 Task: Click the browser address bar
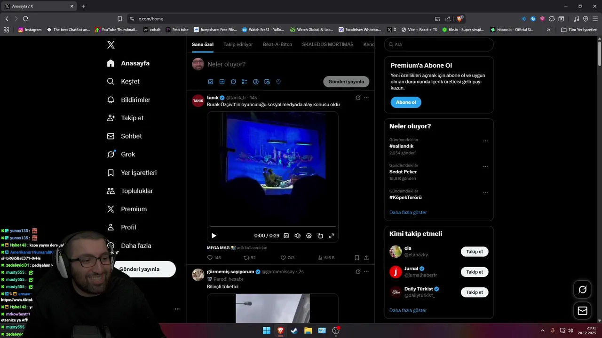pos(282,19)
